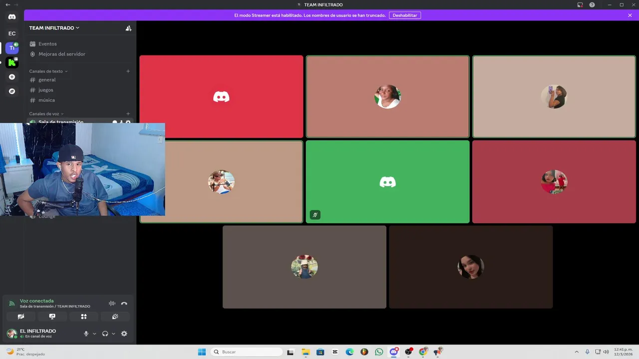Select the crimson participant tile on right middle
639x359 pixels.
click(x=554, y=181)
